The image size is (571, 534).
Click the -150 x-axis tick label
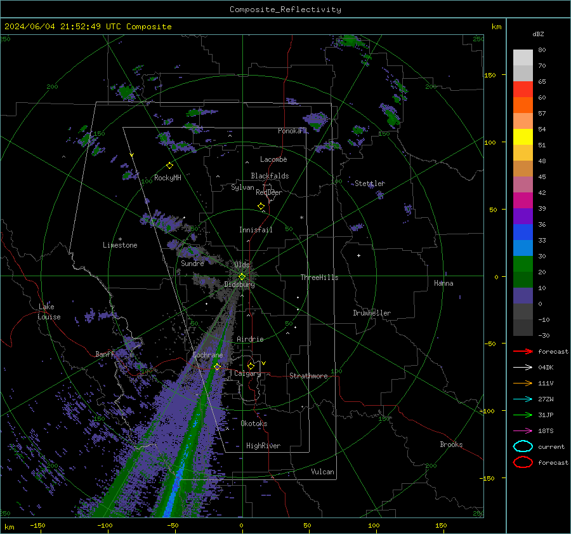[x=37, y=525]
